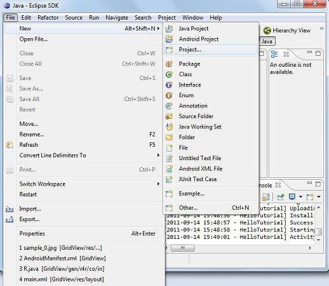
Task: Click the yellow Folder icon
Action: pos(169,137)
